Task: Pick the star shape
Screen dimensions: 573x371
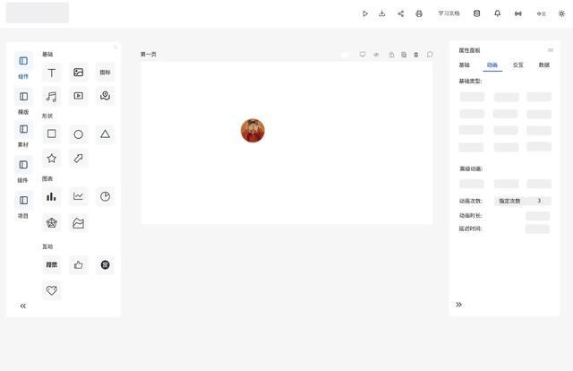Action: (x=52, y=158)
